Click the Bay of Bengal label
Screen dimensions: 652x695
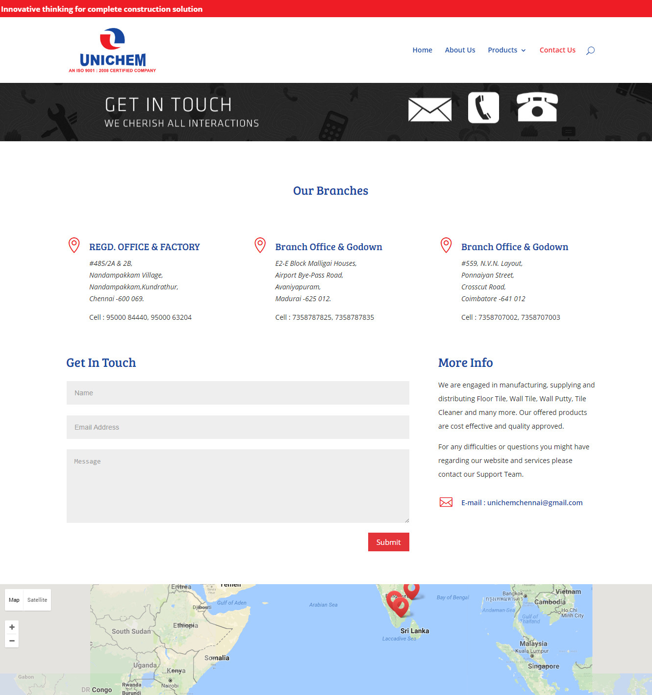(452, 597)
